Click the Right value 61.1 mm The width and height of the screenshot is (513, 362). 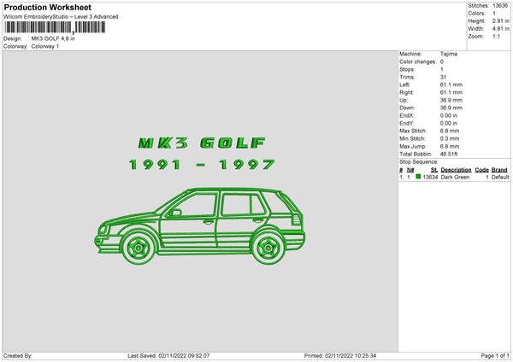[451, 92]
